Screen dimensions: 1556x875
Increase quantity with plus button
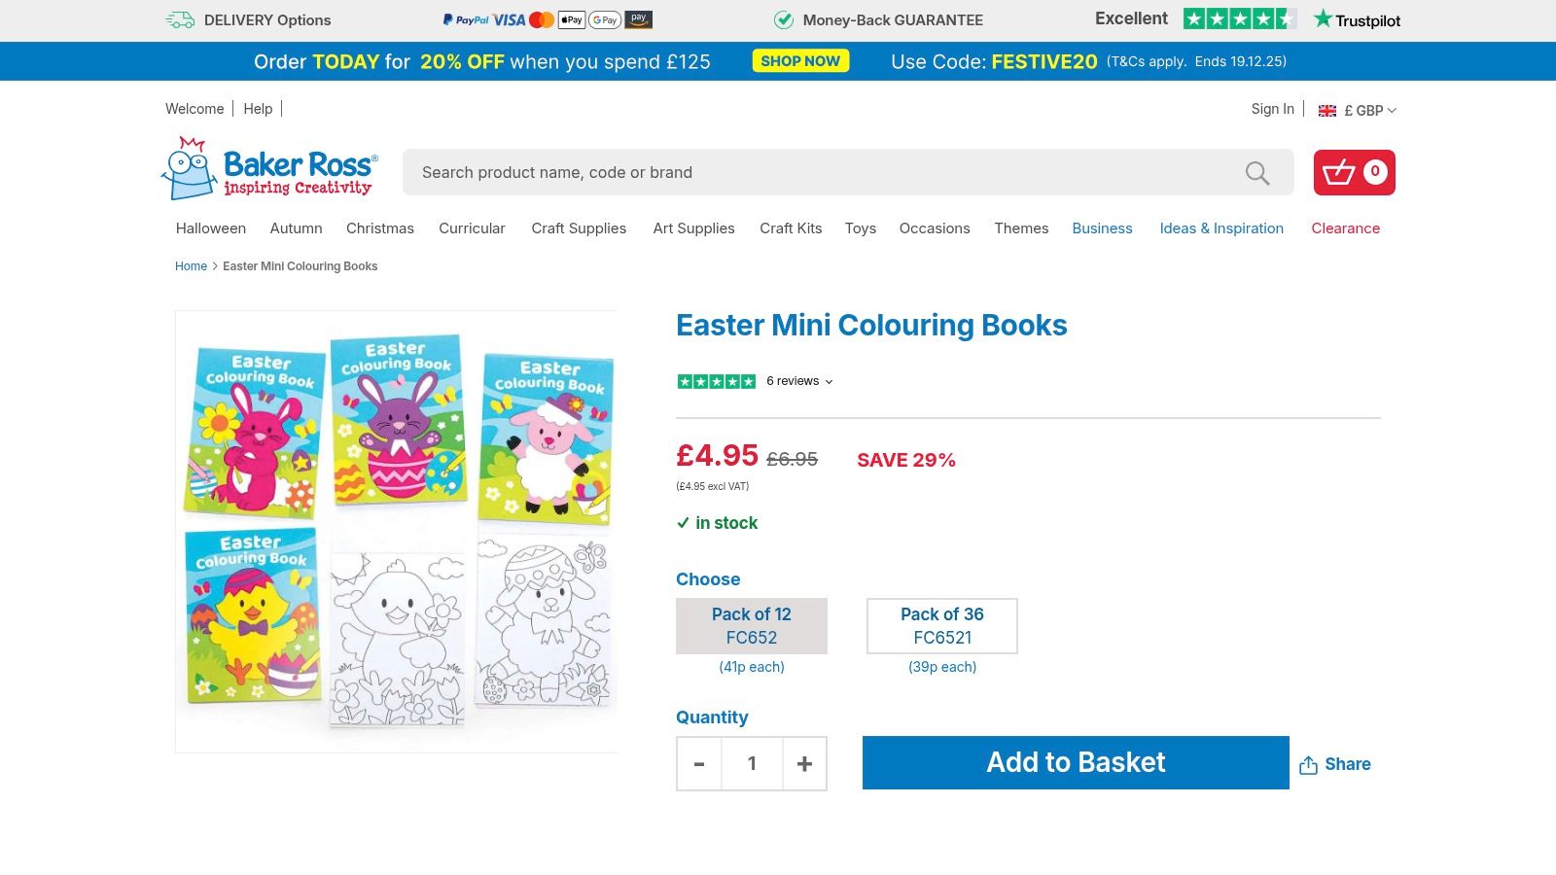pyautogui.click(x=804, y=764)
